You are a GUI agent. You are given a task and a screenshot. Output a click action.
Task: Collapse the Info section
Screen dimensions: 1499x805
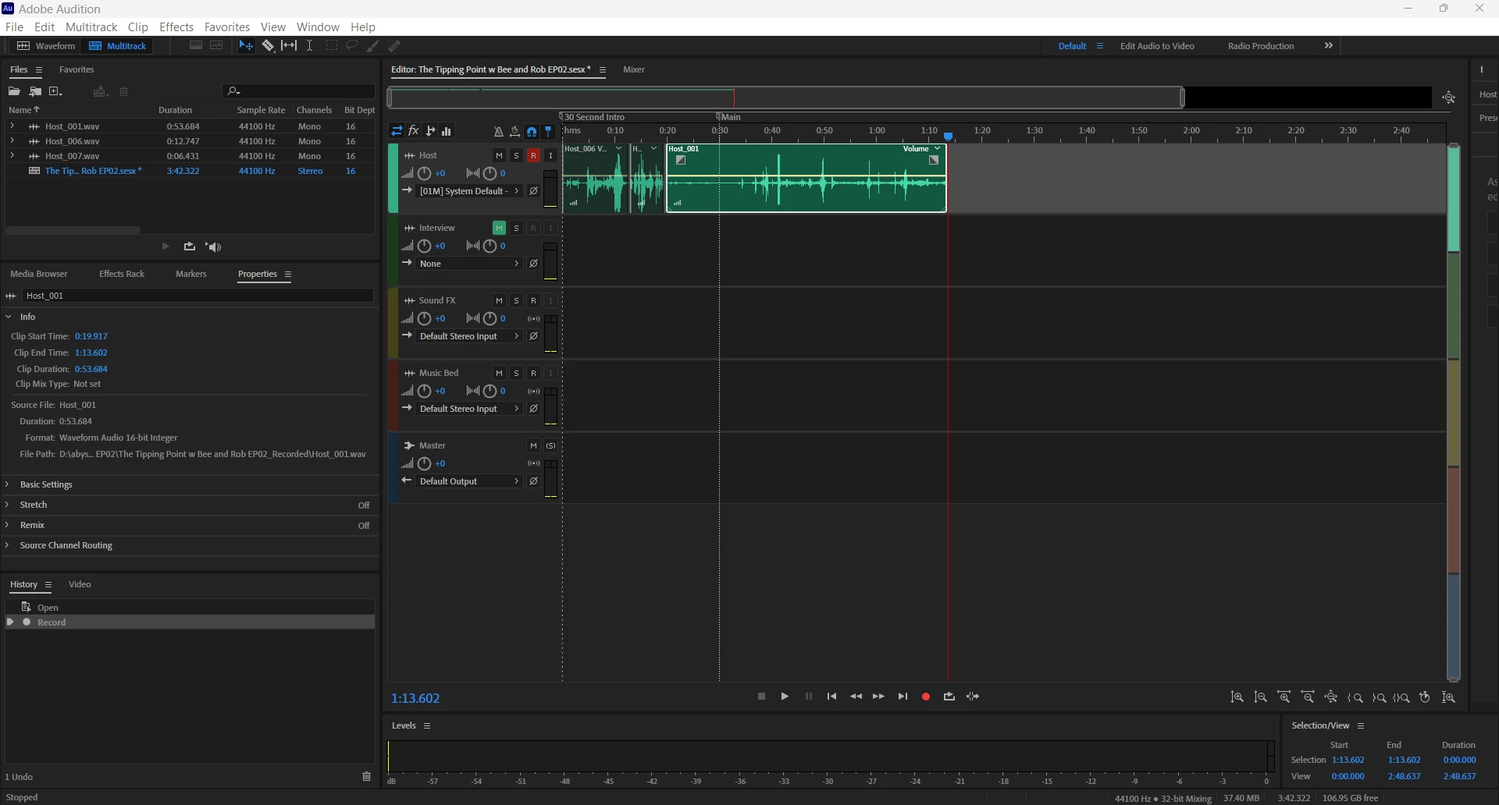[8, 317]
